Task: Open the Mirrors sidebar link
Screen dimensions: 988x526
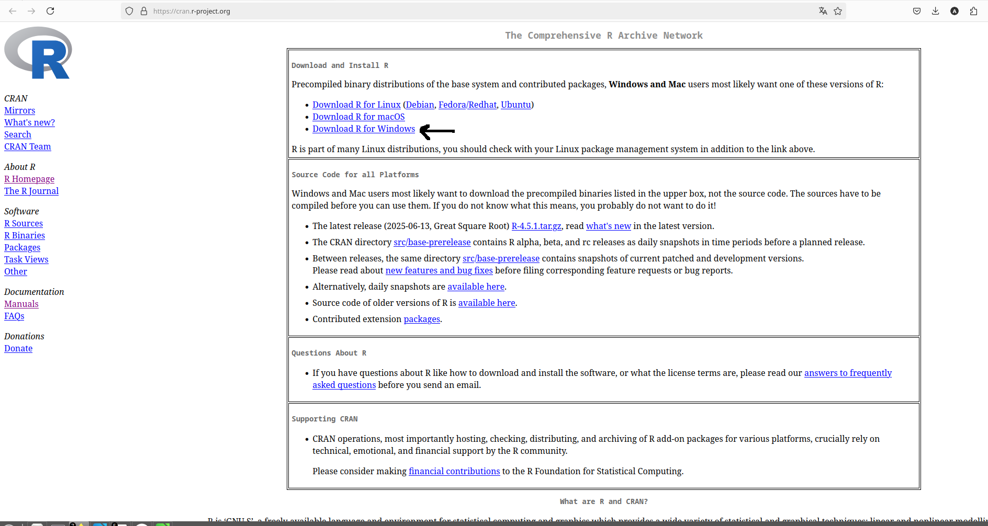Action: click(x=19, y=111)
